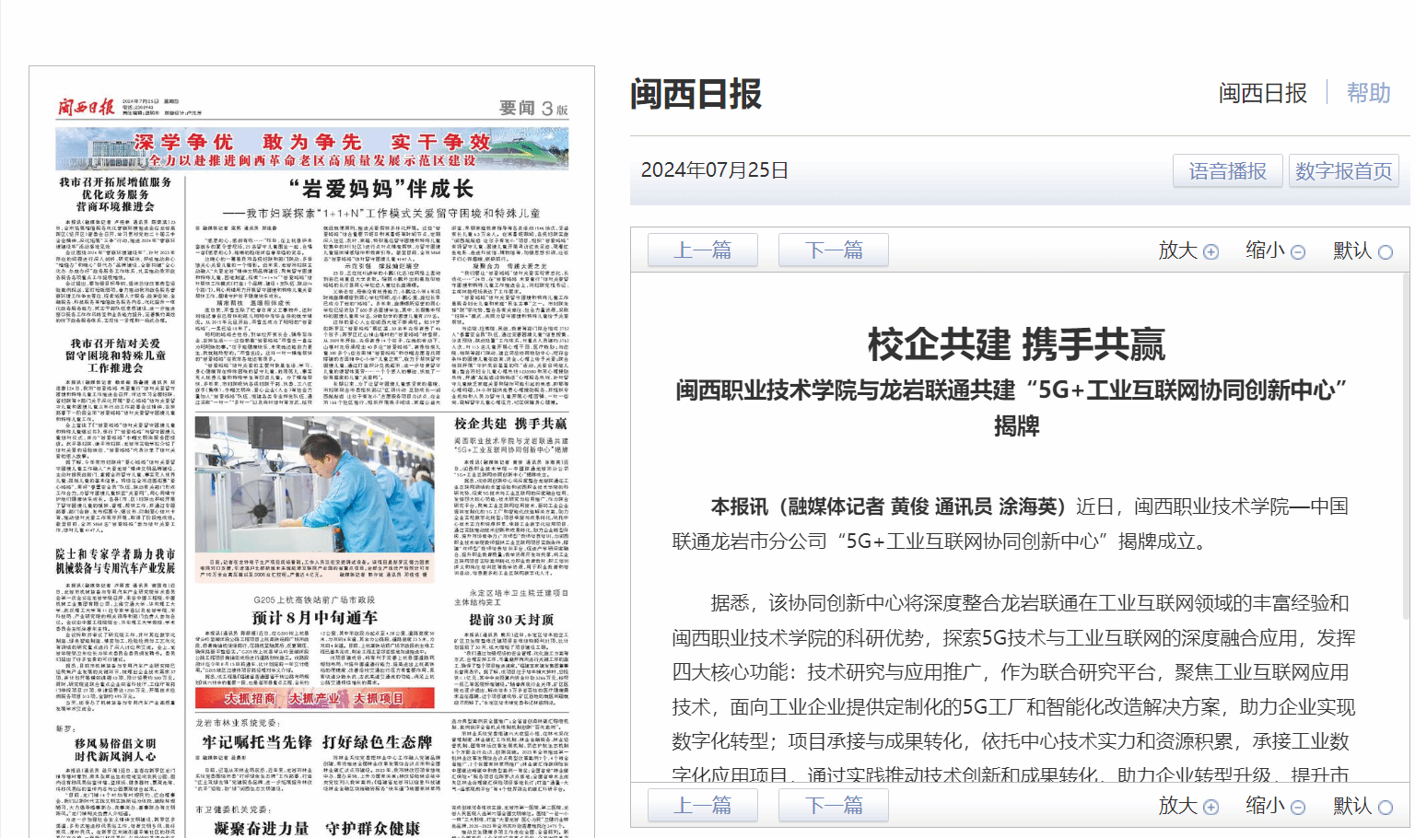Image resolution: width=1415 pixels, height=838 pixels.
Task: Go to previous article using bottom 上一篇
Action: tap(702, 806)
